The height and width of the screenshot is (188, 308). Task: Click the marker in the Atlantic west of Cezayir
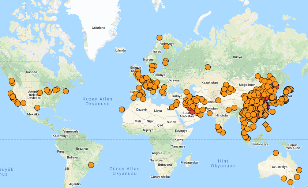tap(122, 109)
